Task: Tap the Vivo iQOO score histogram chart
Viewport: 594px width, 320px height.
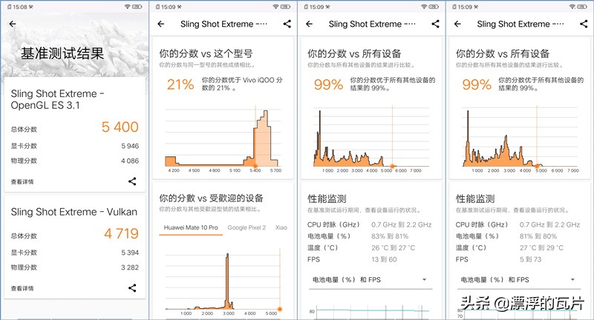Action: click(x=223, y=139)
